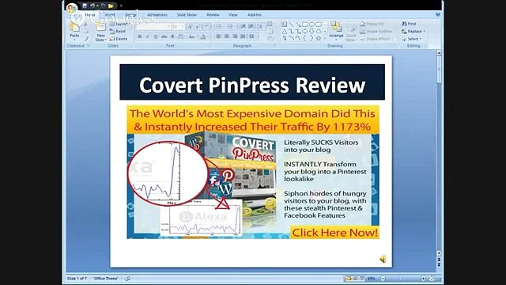Click the Covert PinPress banner image
This screenshot has height=285, width=506.
pos(253,173)
